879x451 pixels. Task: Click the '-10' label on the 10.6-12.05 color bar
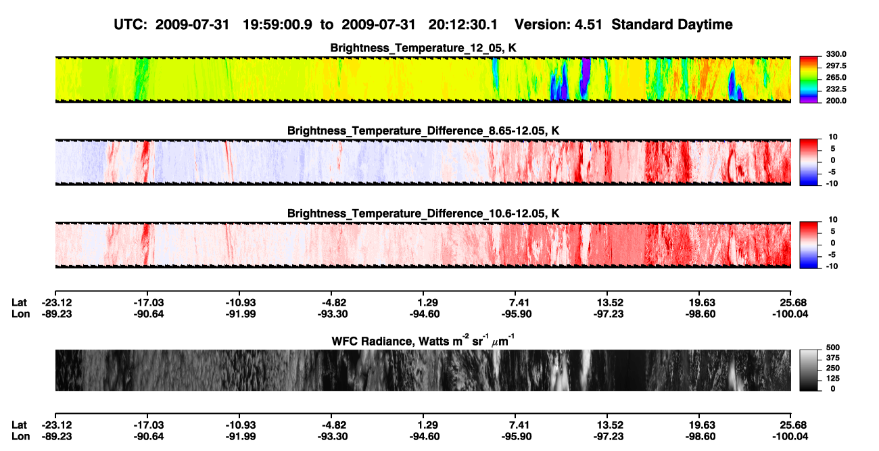point(830,266)
